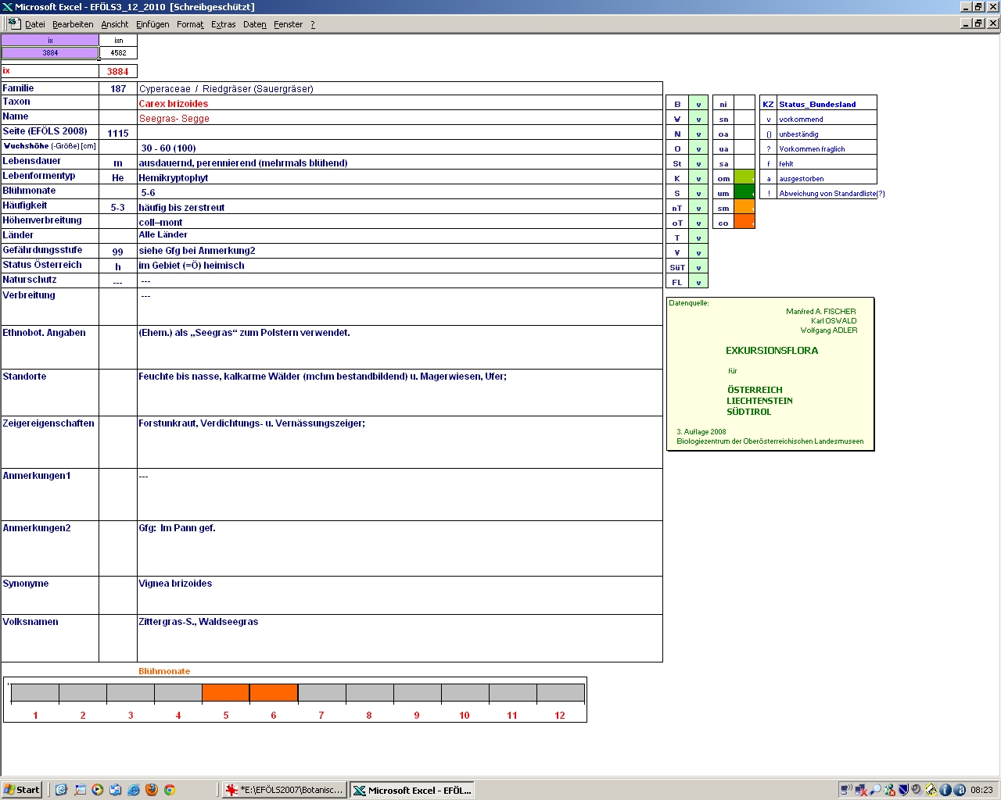Click the red ix value 3884
This screenshot has width=1001, height=800.
tap(118, 71)
